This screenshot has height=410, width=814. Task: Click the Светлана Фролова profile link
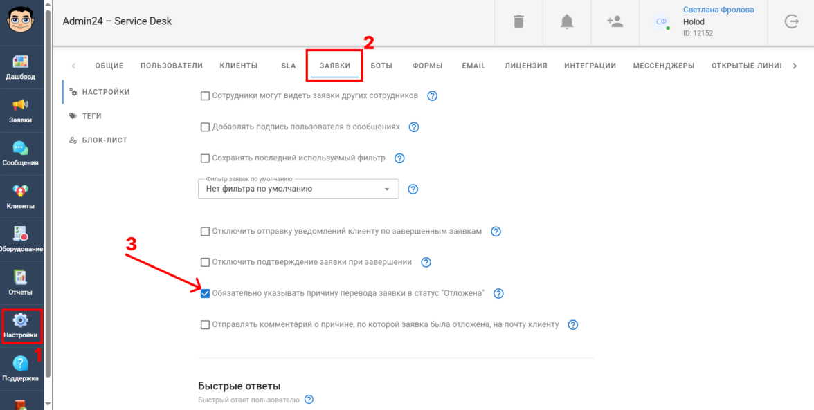(718, 10)
